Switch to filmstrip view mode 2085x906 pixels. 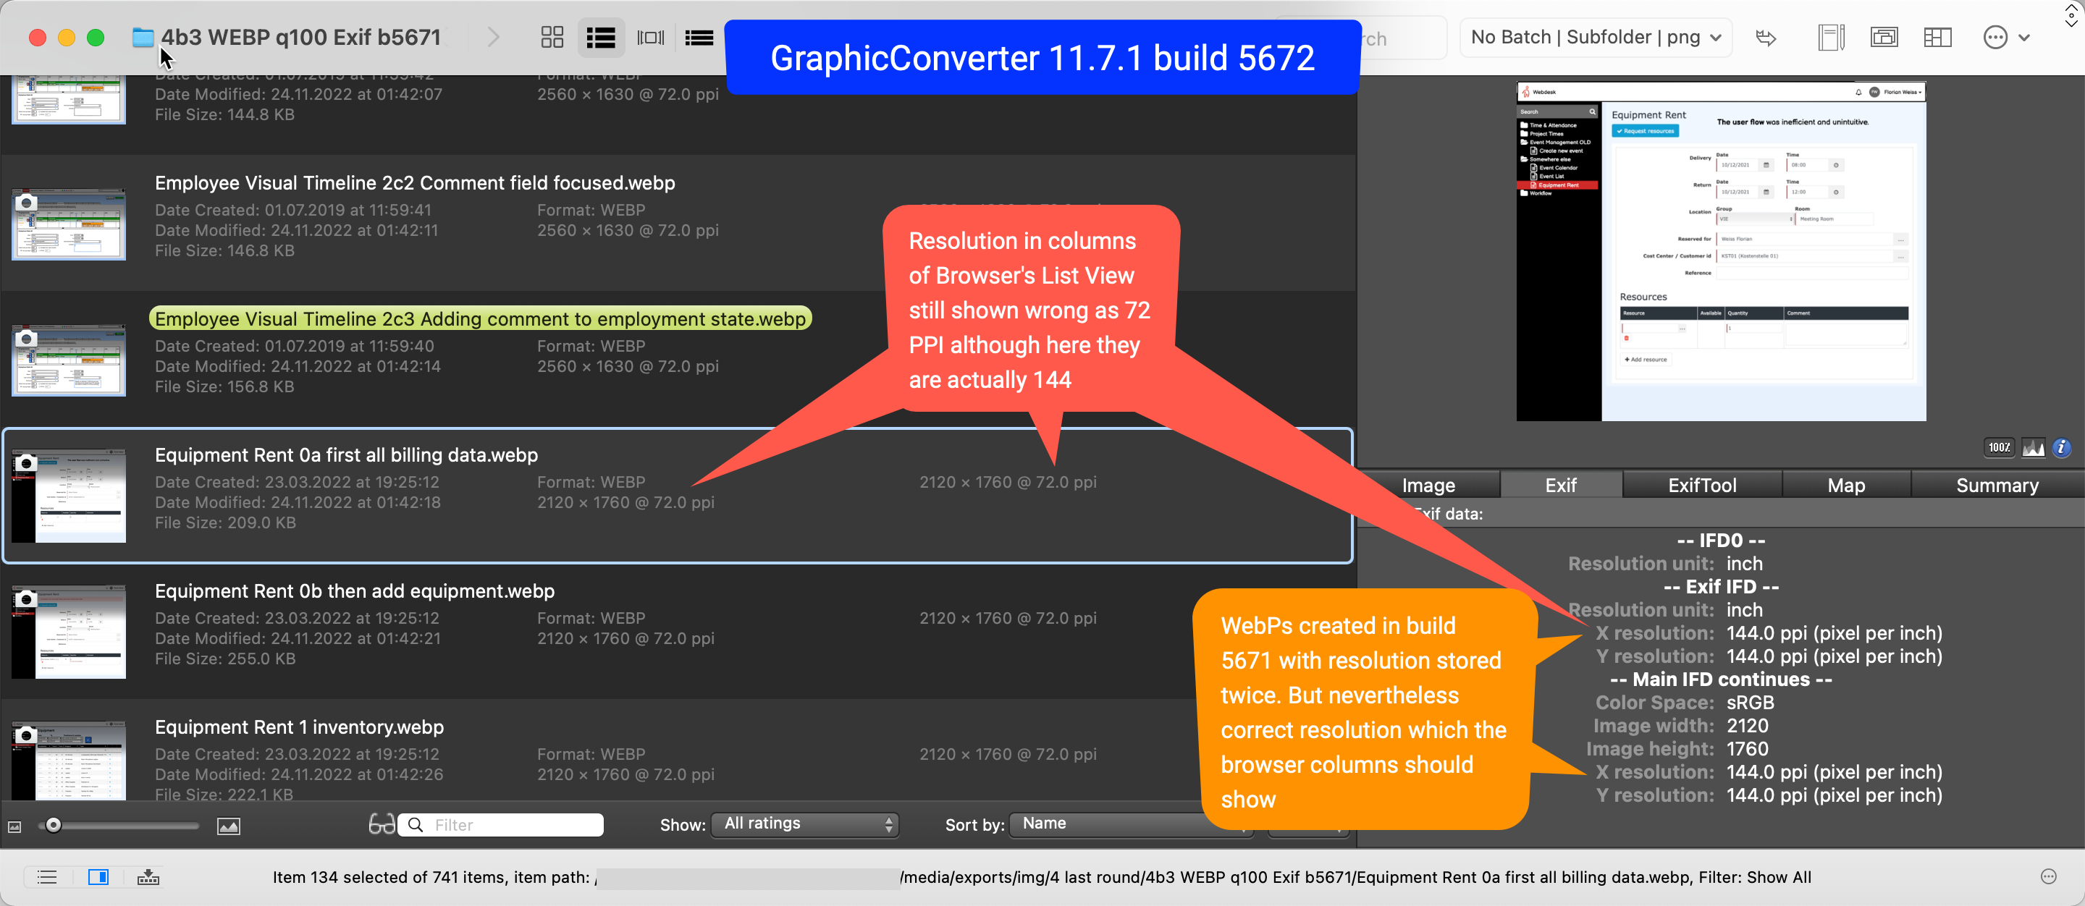click(651, 37)
